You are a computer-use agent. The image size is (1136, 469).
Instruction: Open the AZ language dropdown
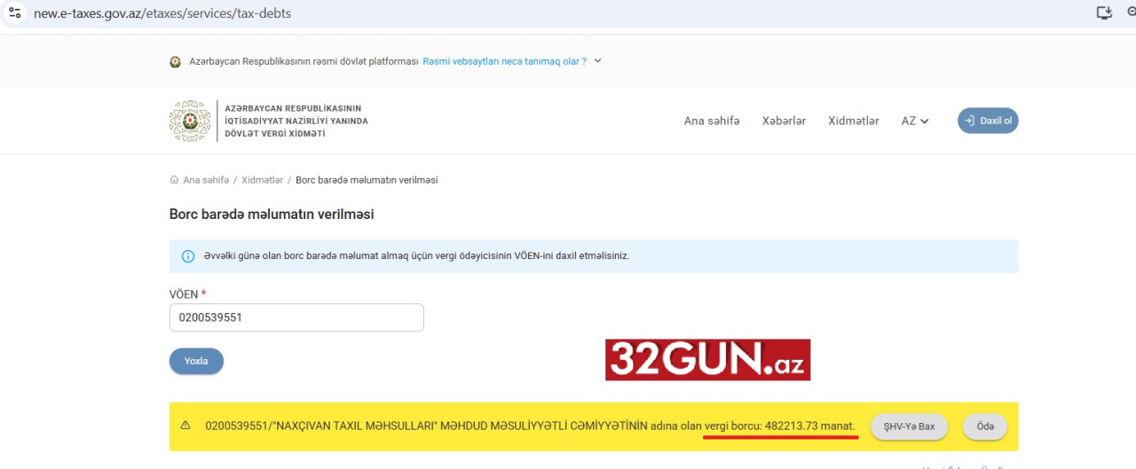point(915,121)
